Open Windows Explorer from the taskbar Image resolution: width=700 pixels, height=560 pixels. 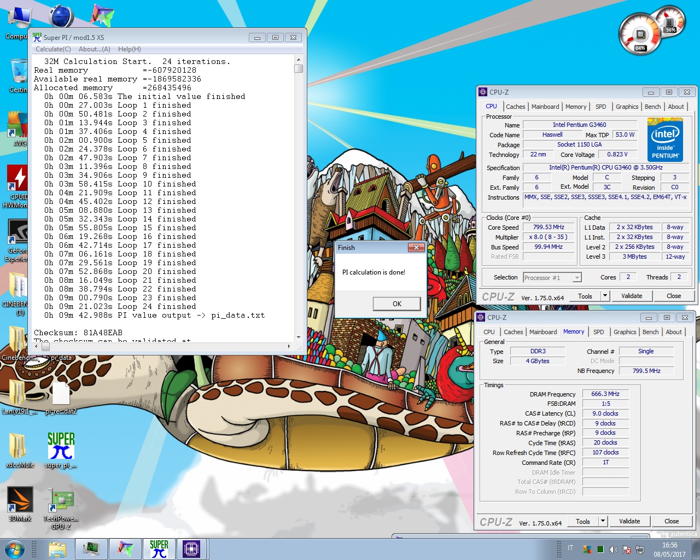point(57,549)
